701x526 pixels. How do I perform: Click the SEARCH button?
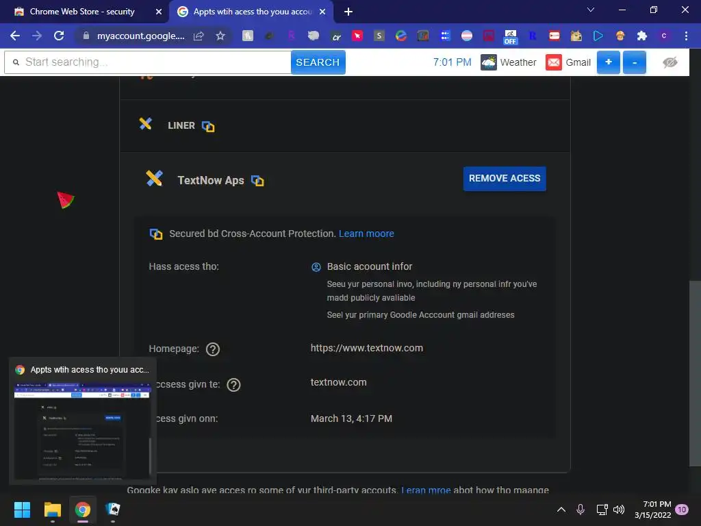click(318, 62)
